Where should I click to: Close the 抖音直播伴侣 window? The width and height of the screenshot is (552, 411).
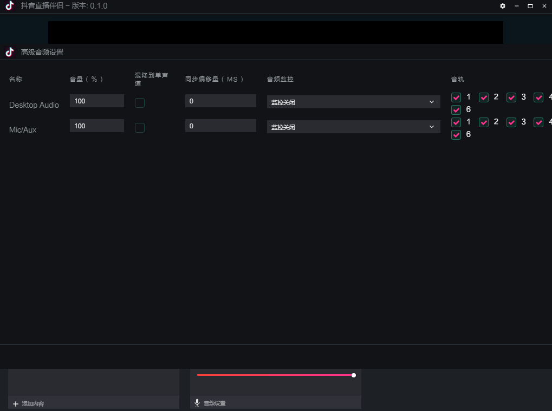click(544, 6)
